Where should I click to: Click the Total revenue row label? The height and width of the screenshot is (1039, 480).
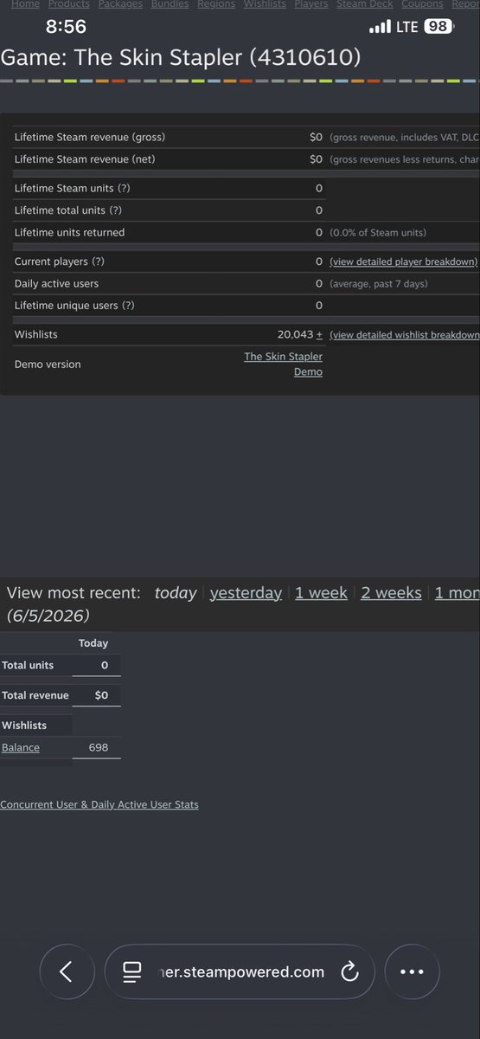35,695
